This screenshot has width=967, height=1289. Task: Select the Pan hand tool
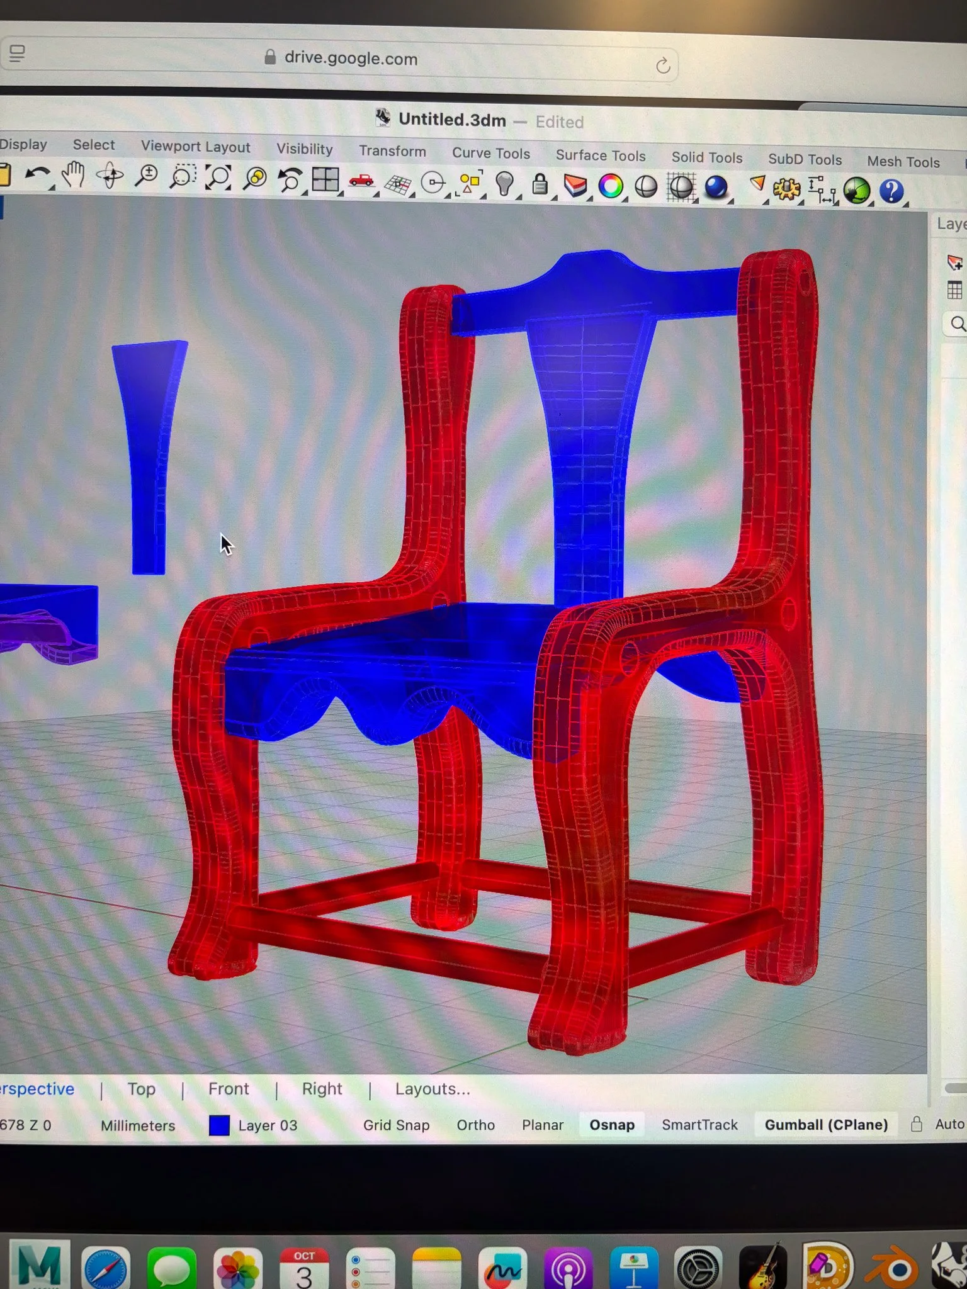[74, 175]
